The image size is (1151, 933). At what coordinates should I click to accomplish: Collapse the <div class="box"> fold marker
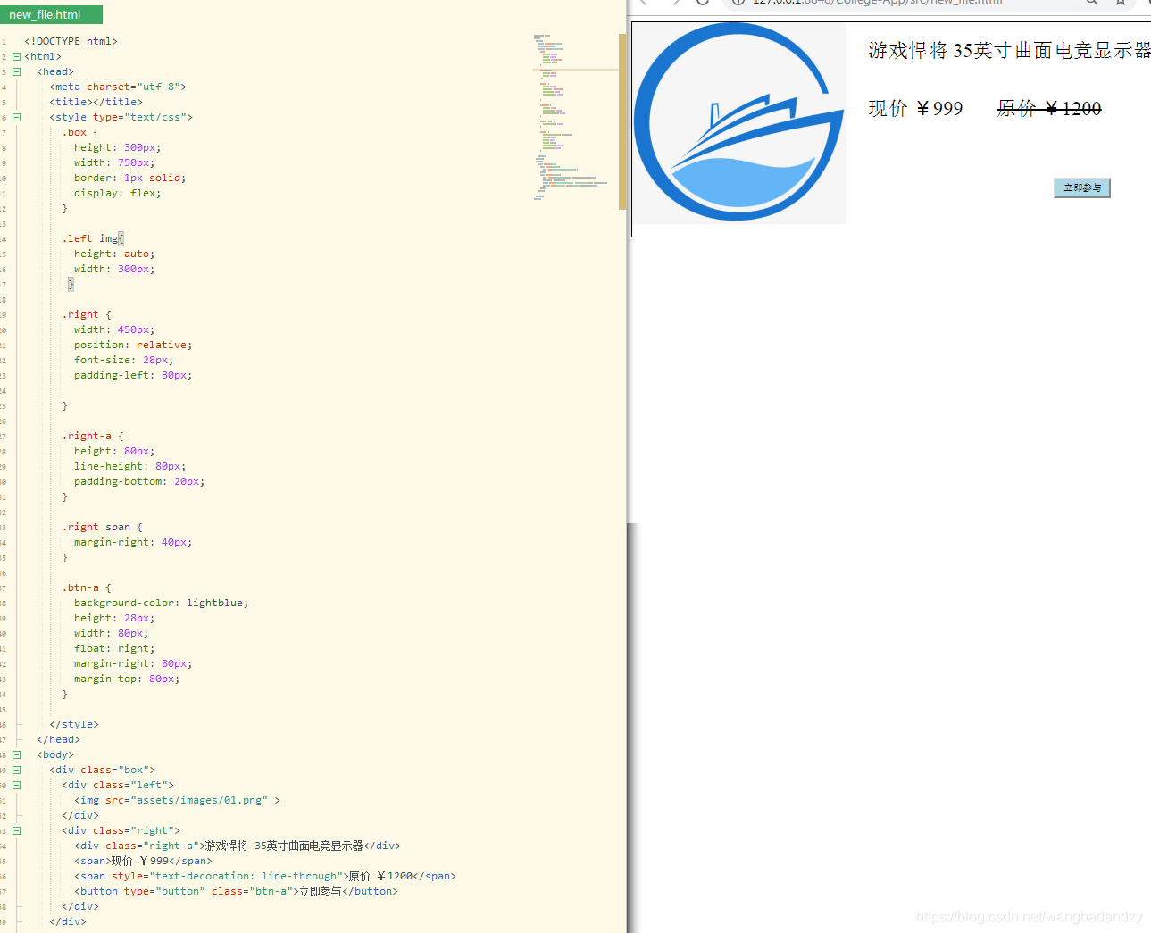(x=16, y=770)
